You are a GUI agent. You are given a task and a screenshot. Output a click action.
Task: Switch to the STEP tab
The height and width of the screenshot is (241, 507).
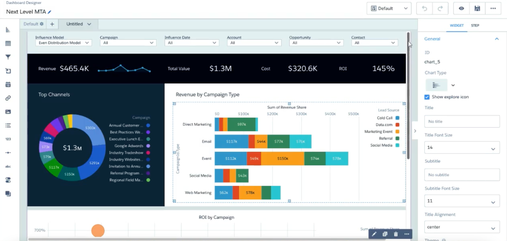click(x=475, y=25)
